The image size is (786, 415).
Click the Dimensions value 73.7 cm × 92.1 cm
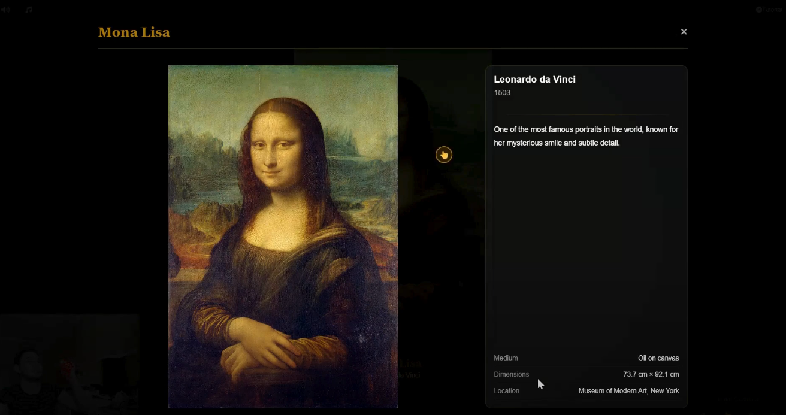(651, 374)
